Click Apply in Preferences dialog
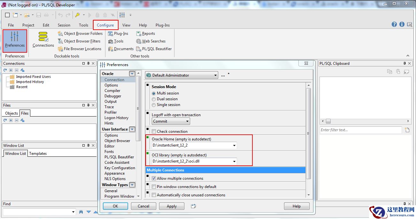 tap(172, 206)
